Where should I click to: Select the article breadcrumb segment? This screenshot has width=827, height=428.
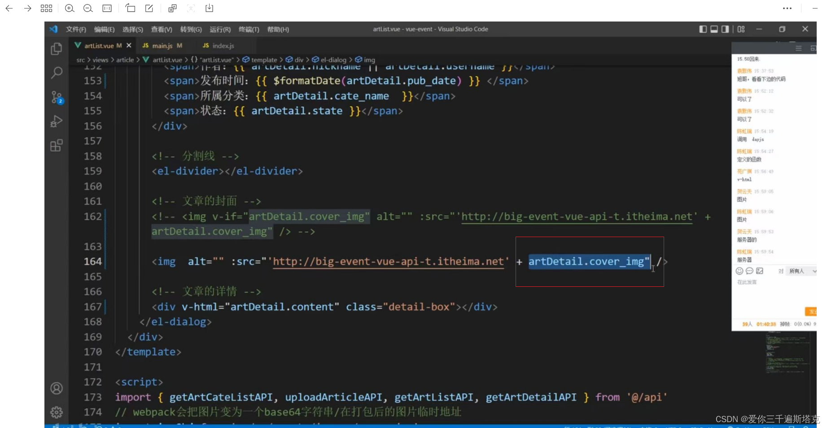point(125,60)
